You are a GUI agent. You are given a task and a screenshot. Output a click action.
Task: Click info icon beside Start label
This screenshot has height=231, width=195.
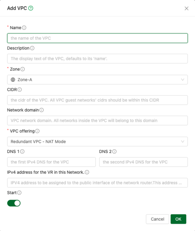click(x=19, y=192)
